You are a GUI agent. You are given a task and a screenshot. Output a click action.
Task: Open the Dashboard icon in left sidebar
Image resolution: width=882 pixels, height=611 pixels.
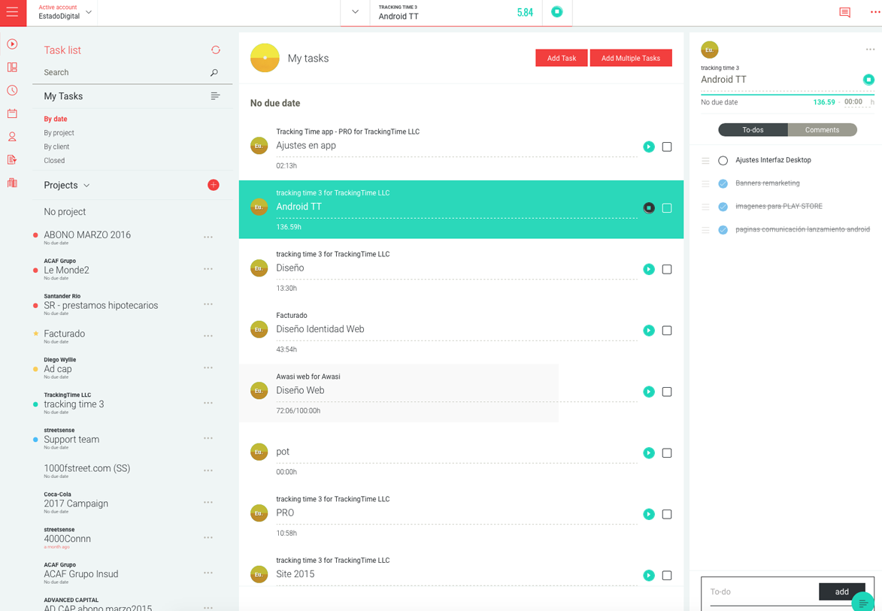pyautogui.click(x=12, y=67)
